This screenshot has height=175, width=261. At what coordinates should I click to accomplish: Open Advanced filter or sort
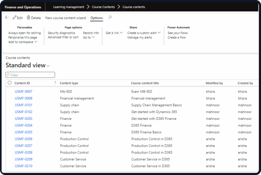tap(63, 37)
